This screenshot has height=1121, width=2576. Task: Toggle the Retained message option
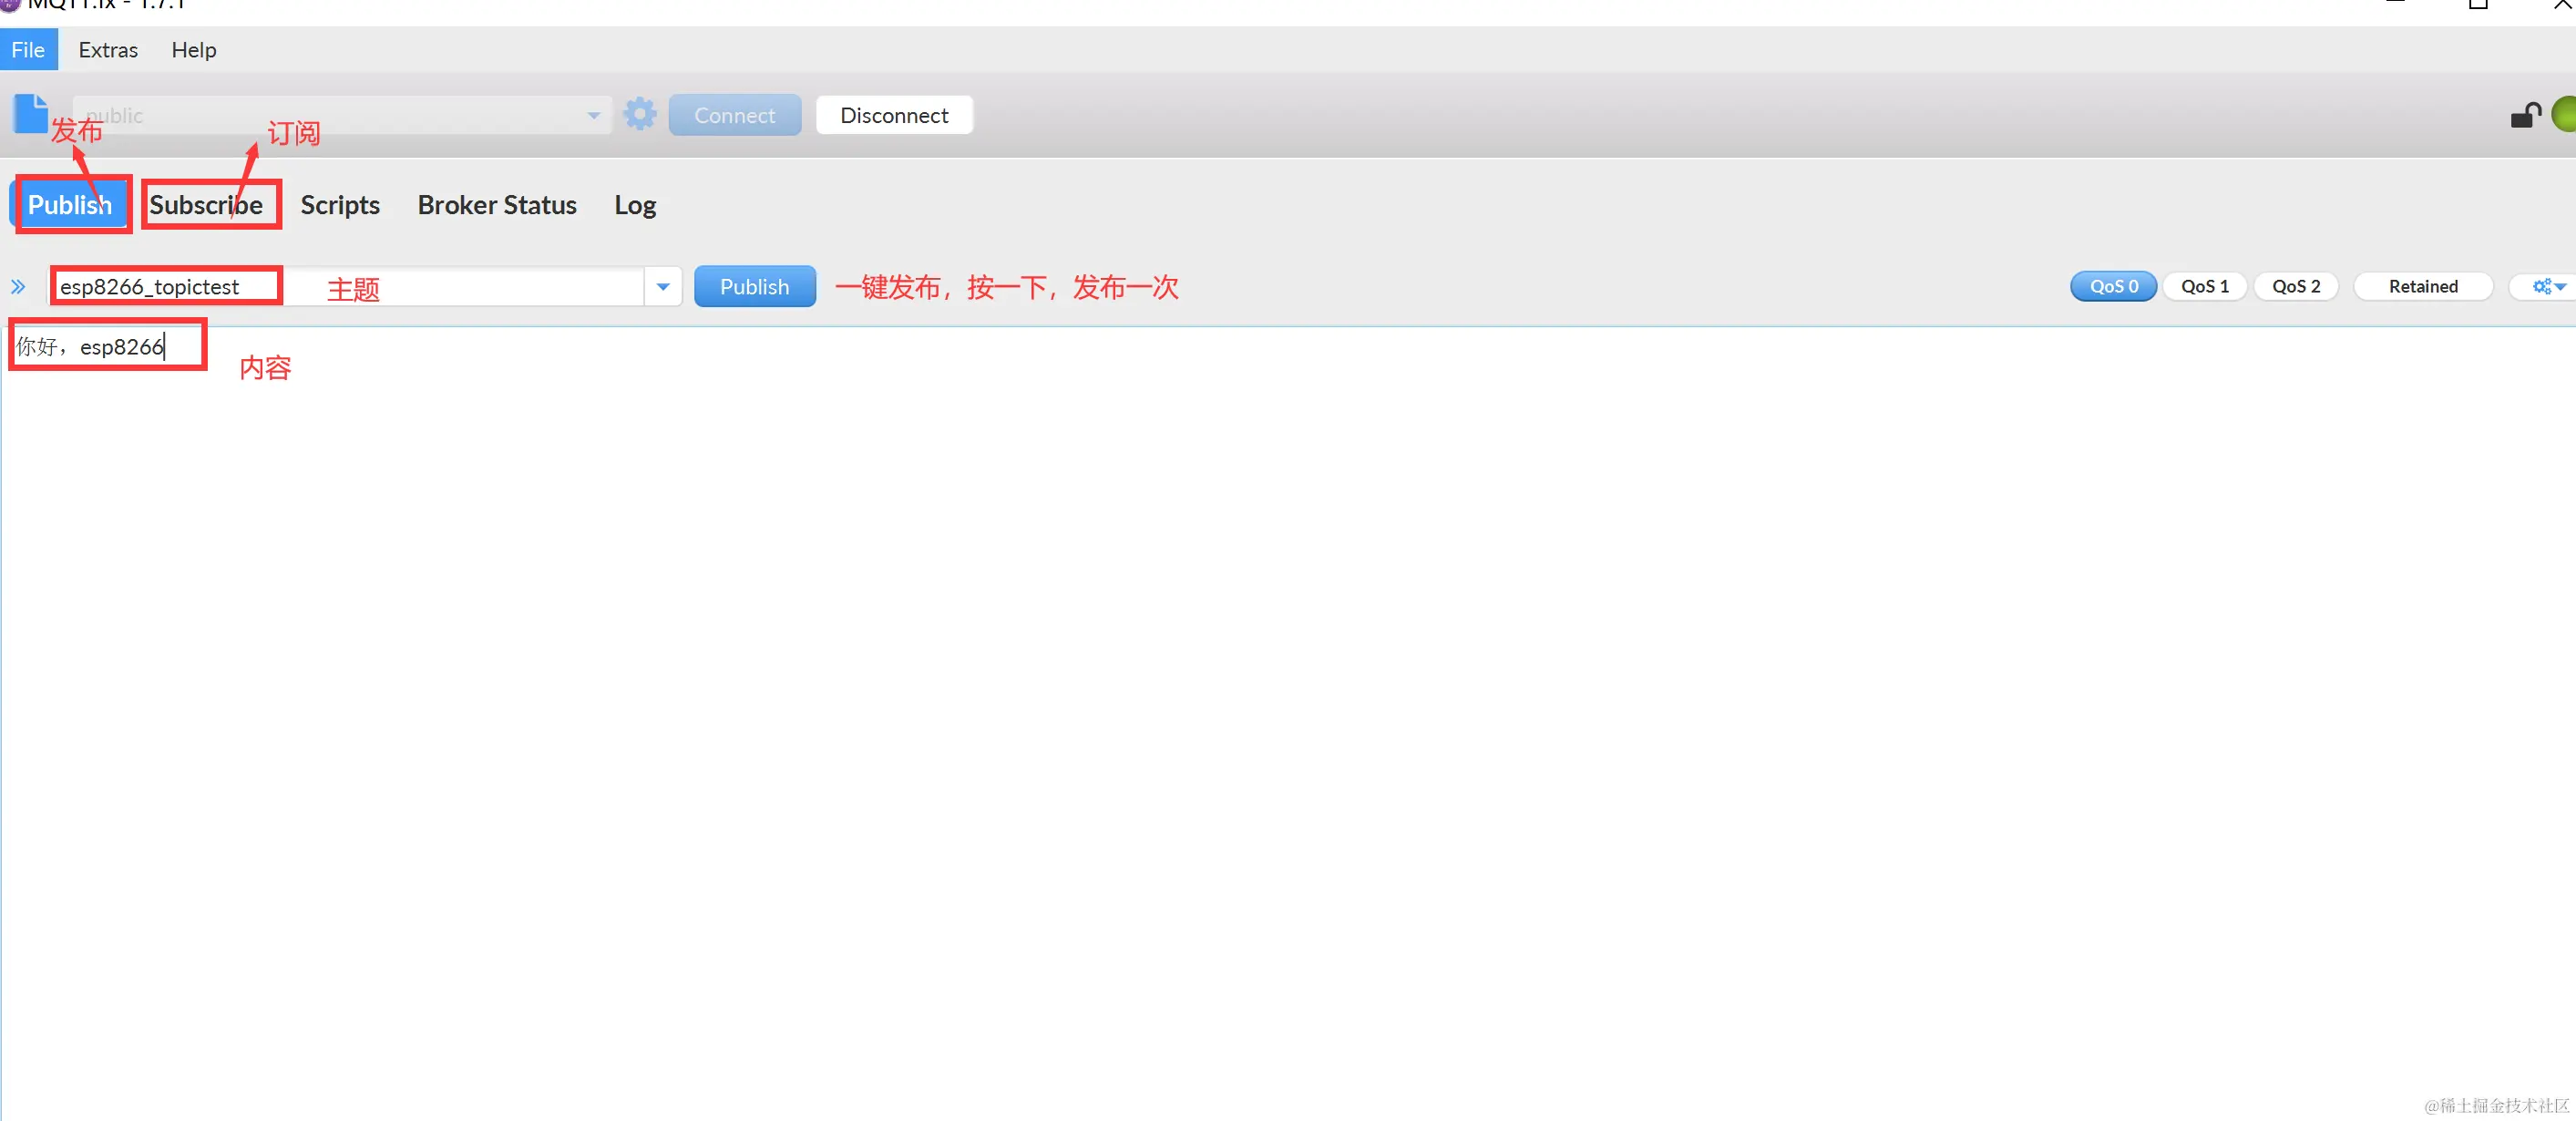(x=2422, y=286)
